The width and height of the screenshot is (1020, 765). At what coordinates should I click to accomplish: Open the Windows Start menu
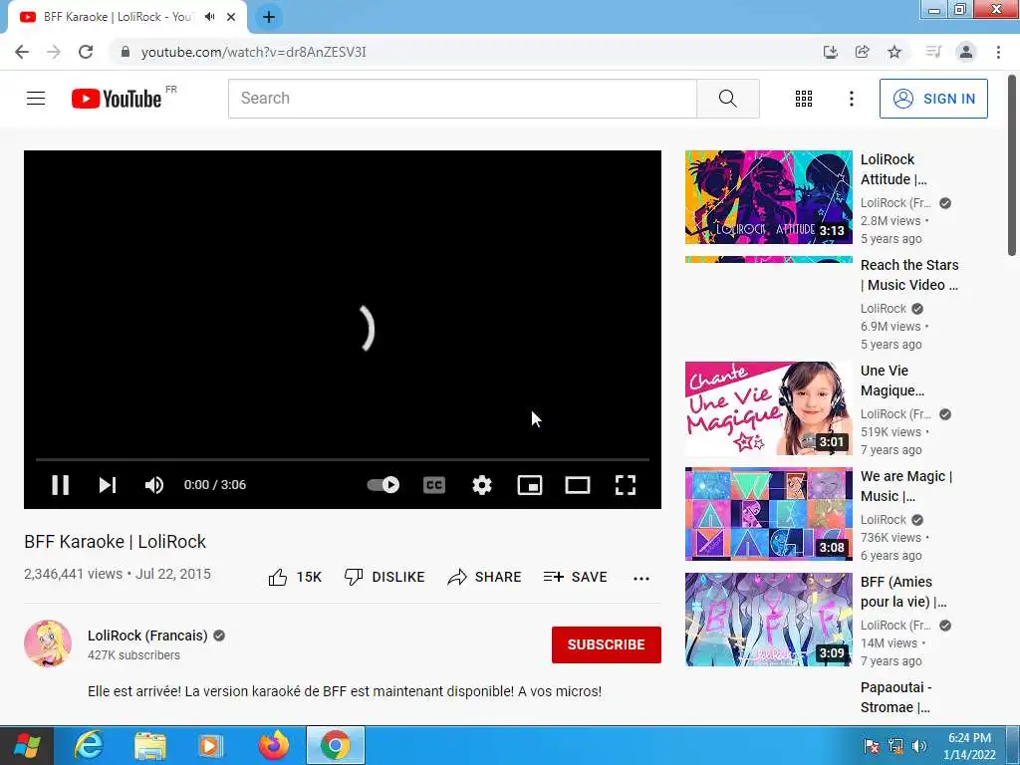[27, 745]
